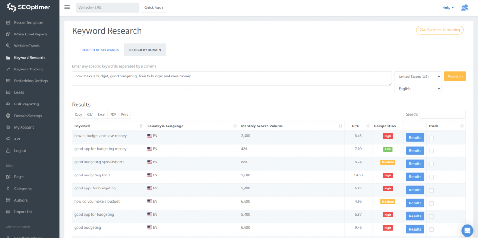Click the Bulk Reporting sidebar icon
The image size is (478, 238).
(x=8, y=104)
